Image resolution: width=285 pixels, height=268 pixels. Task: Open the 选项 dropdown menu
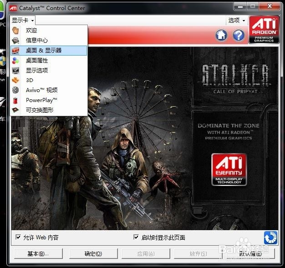(237, 20)
